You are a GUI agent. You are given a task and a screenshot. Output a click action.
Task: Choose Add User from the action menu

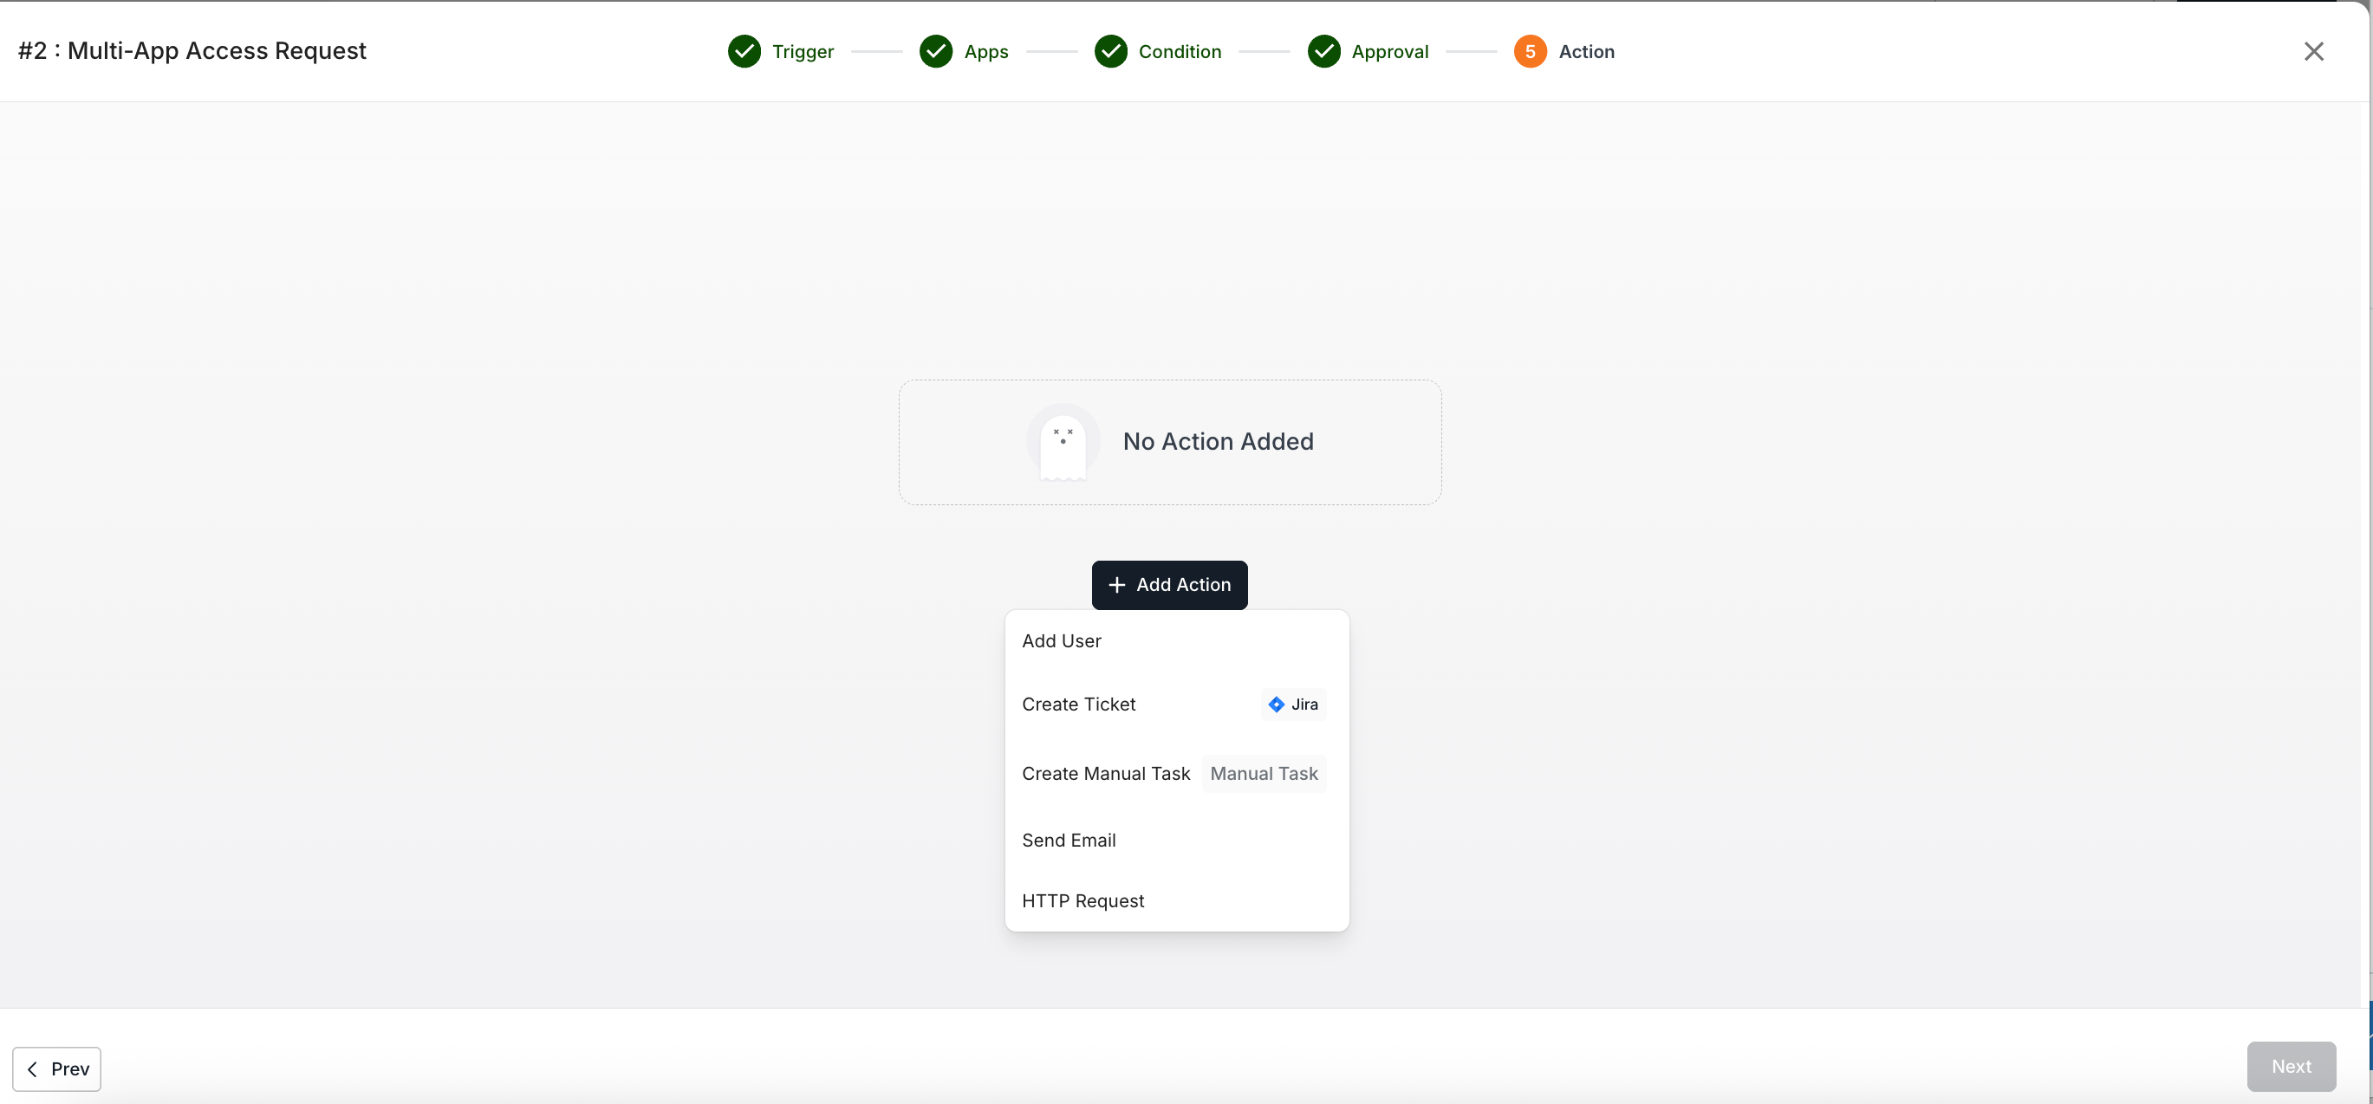(x=1061, y=641)
